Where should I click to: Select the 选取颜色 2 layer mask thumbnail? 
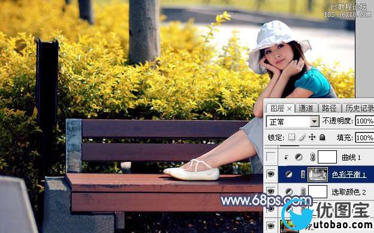(x=318, y=192)
